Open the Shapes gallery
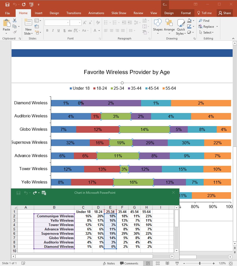The image size is (237, 266). pos(158,26)
